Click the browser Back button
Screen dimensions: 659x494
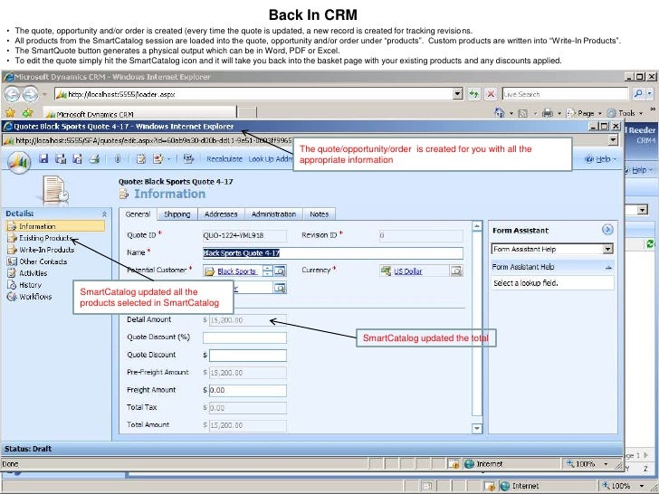point(13,94)
